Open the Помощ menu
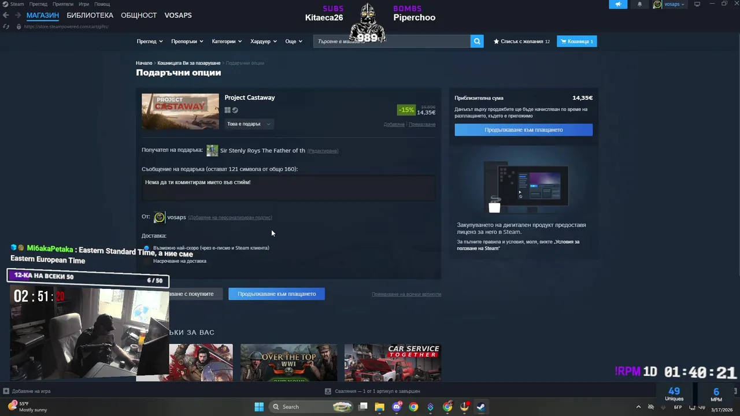 [x=102, y=4]
